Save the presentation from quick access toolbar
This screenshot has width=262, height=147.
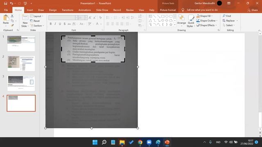tap(5, 3)
